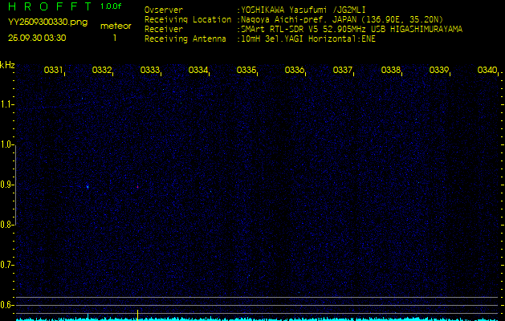505x321 pixels.
Task: Click the 1.1 frequency axis label
Action: [x=7, y=104]
